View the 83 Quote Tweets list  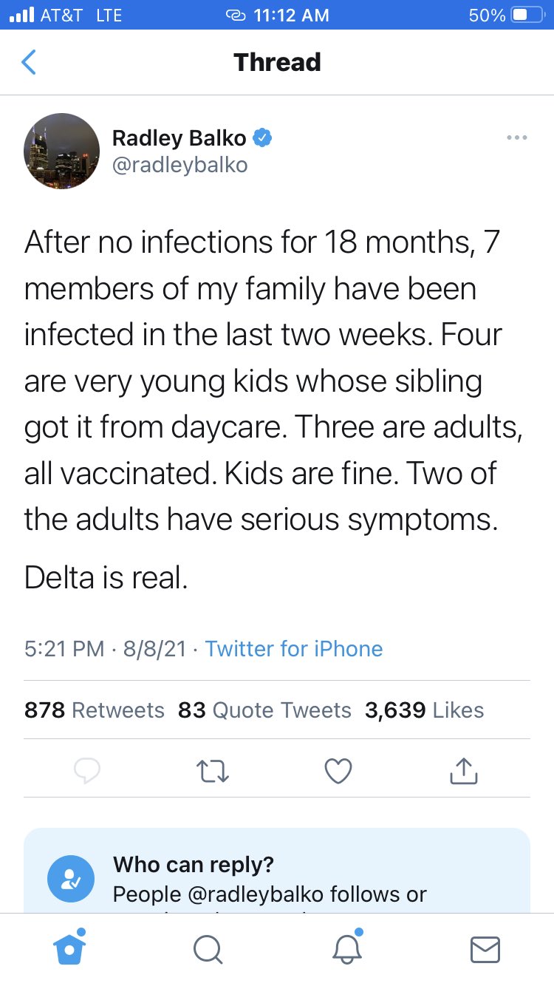[264, 710]
